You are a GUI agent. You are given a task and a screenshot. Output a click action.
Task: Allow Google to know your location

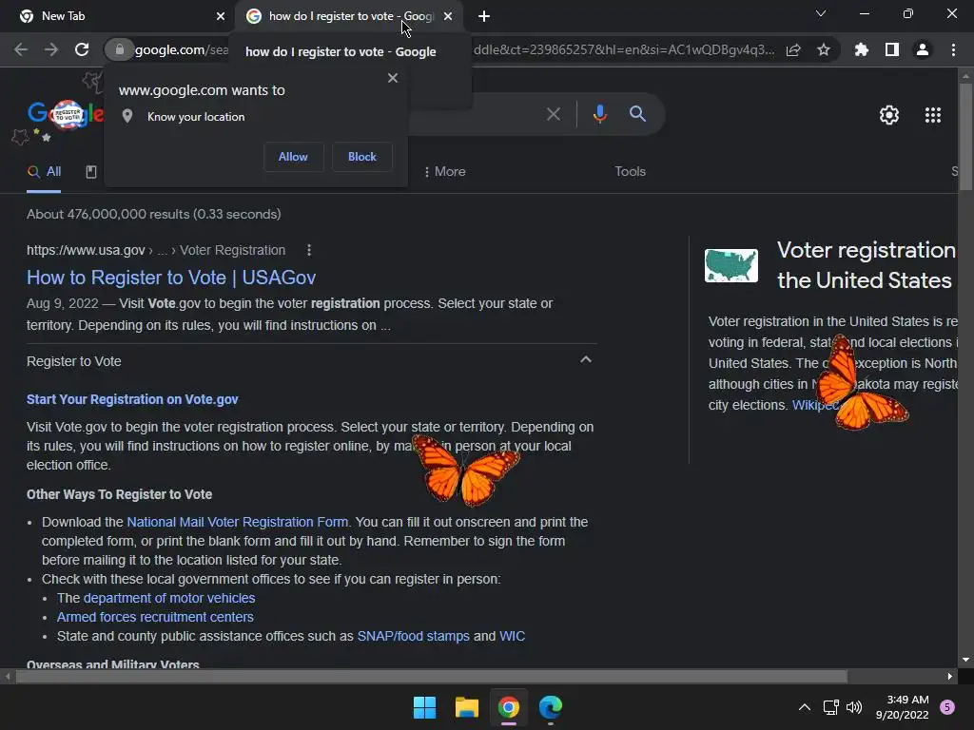tap(293, 157)
